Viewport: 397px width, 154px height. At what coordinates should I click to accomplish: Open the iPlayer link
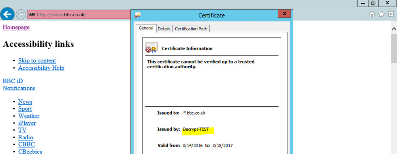click(x=27, y=123)
